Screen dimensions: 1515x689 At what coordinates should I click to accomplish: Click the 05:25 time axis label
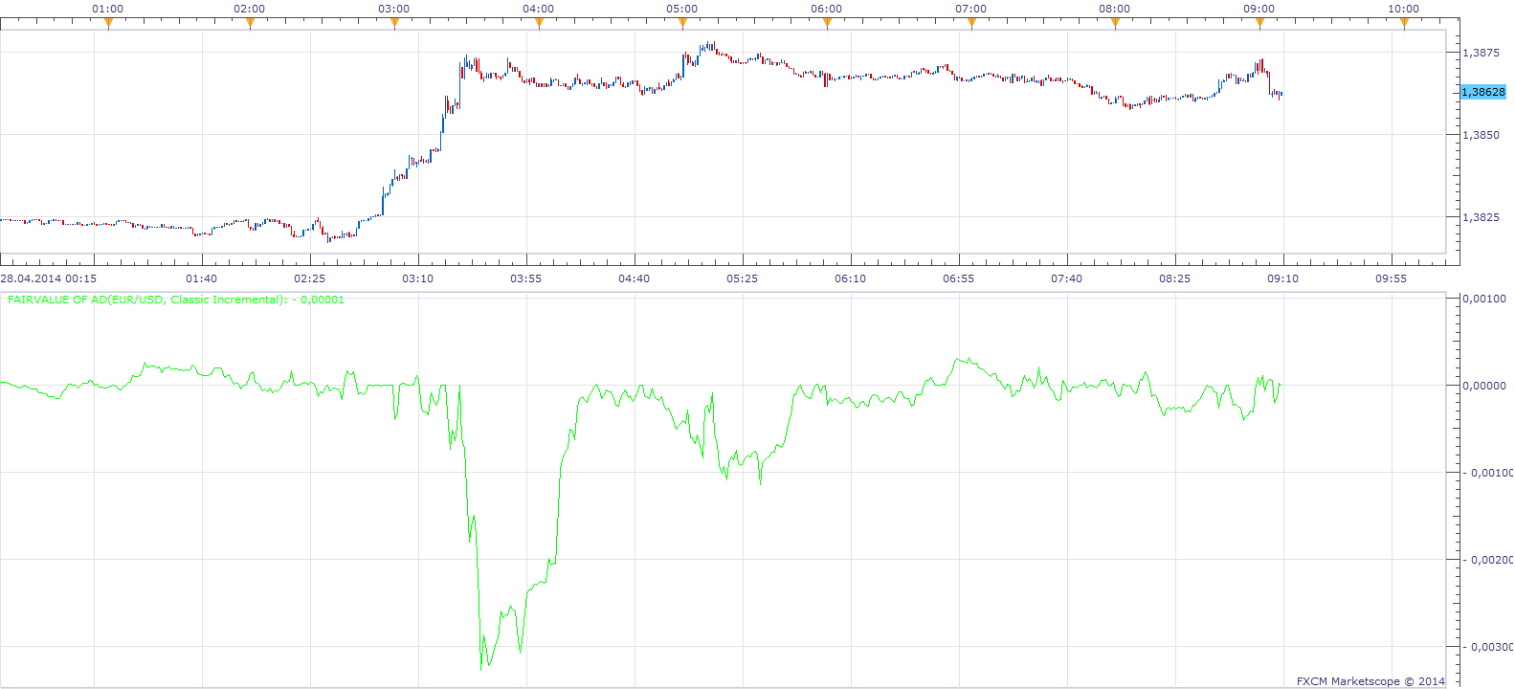click(742, 278)
